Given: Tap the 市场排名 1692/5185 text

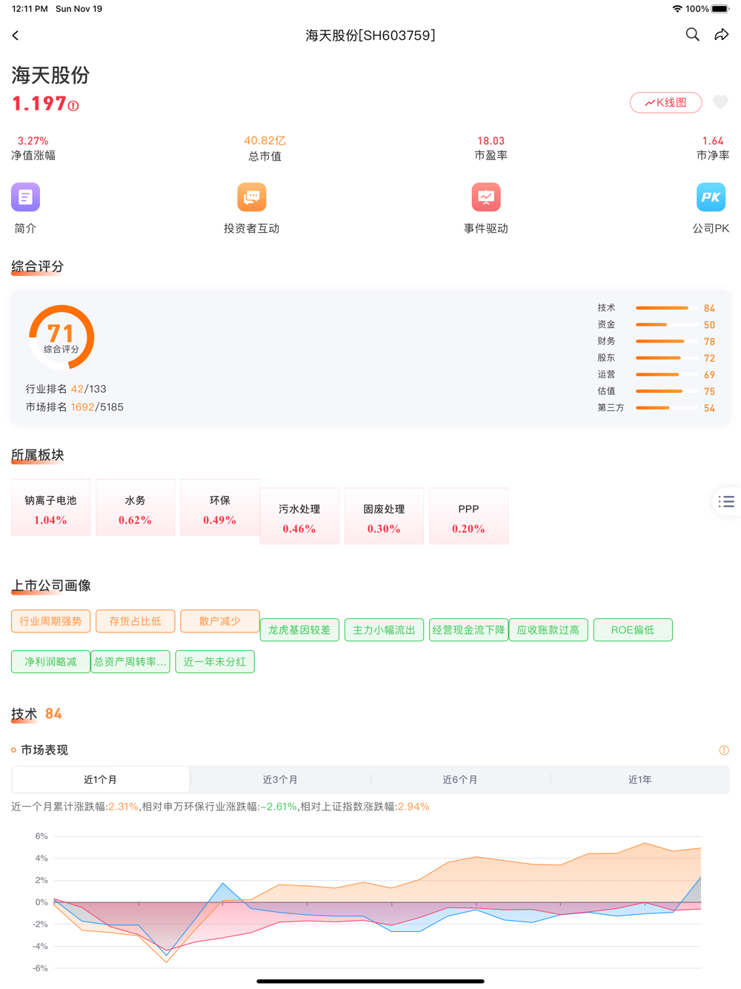Looking at the screenshot, I should pyautogui.click(x=75, y=407).
